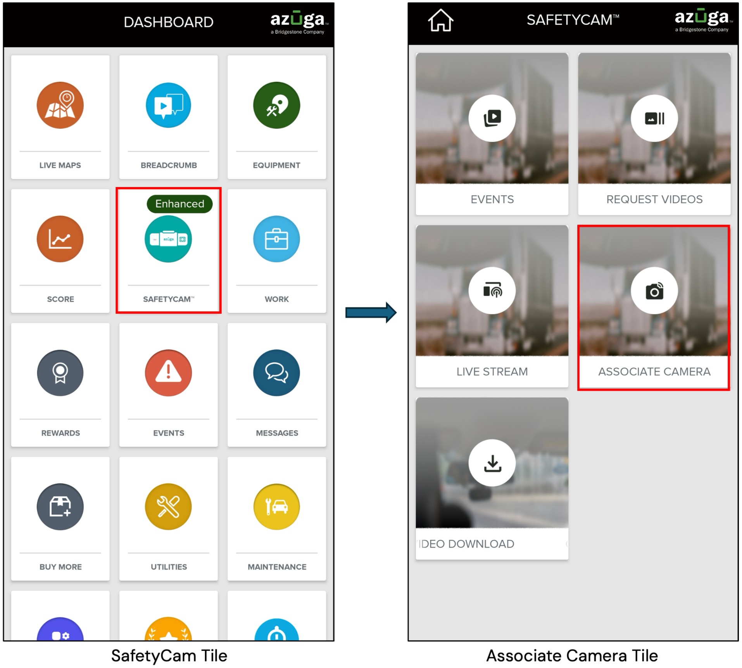Open the Live Maps tile icon
Screen dimensions: 742x668
tap(60, 105)
